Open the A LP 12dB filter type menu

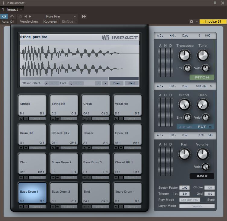[185, 127]
